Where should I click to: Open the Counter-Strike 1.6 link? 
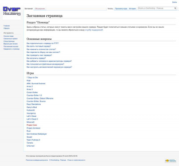(x=34, y=95)
